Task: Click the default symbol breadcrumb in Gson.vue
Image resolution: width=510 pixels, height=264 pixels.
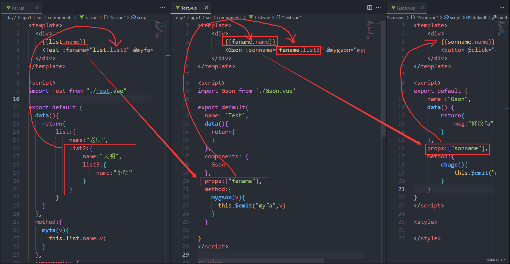Action: (x=476, y=17)
